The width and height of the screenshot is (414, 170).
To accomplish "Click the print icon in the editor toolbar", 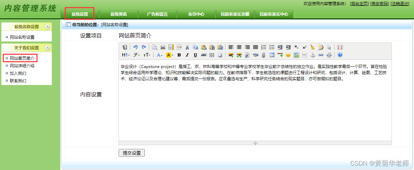I will point(163,47).
